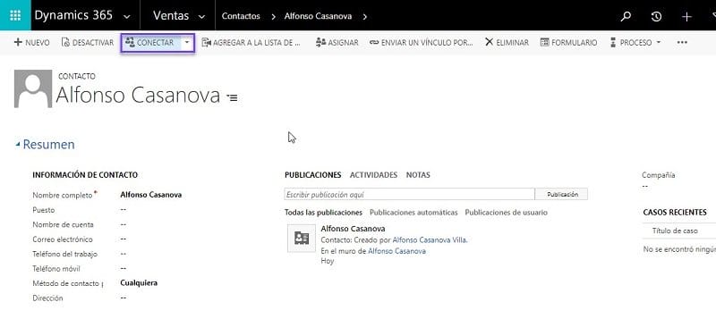716x327 pixels.
Task: Open the PROCESO dropdown menu
Action: (635, 42)
